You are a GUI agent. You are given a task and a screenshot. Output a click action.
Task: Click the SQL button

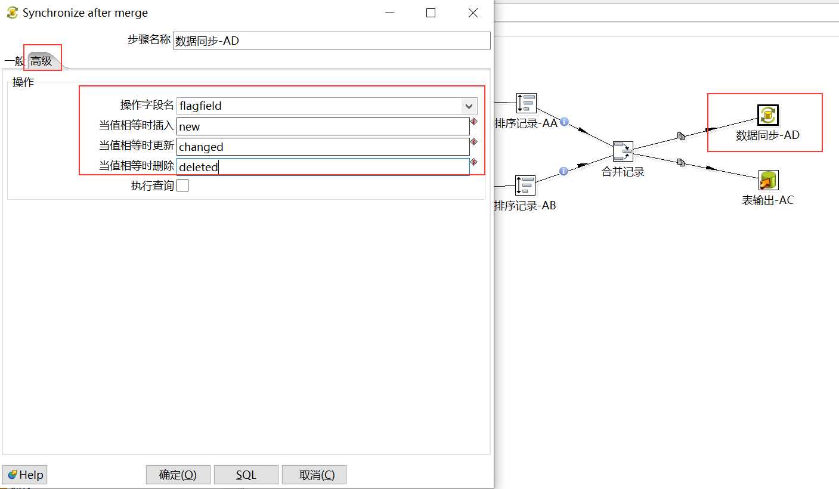click(x=246, y=475)
